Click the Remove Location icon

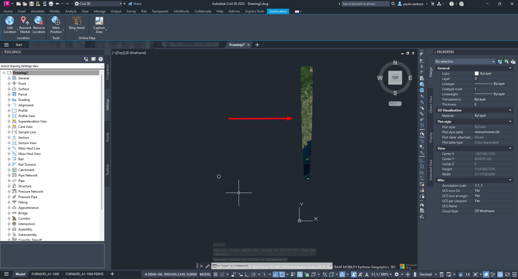[39, 21]
